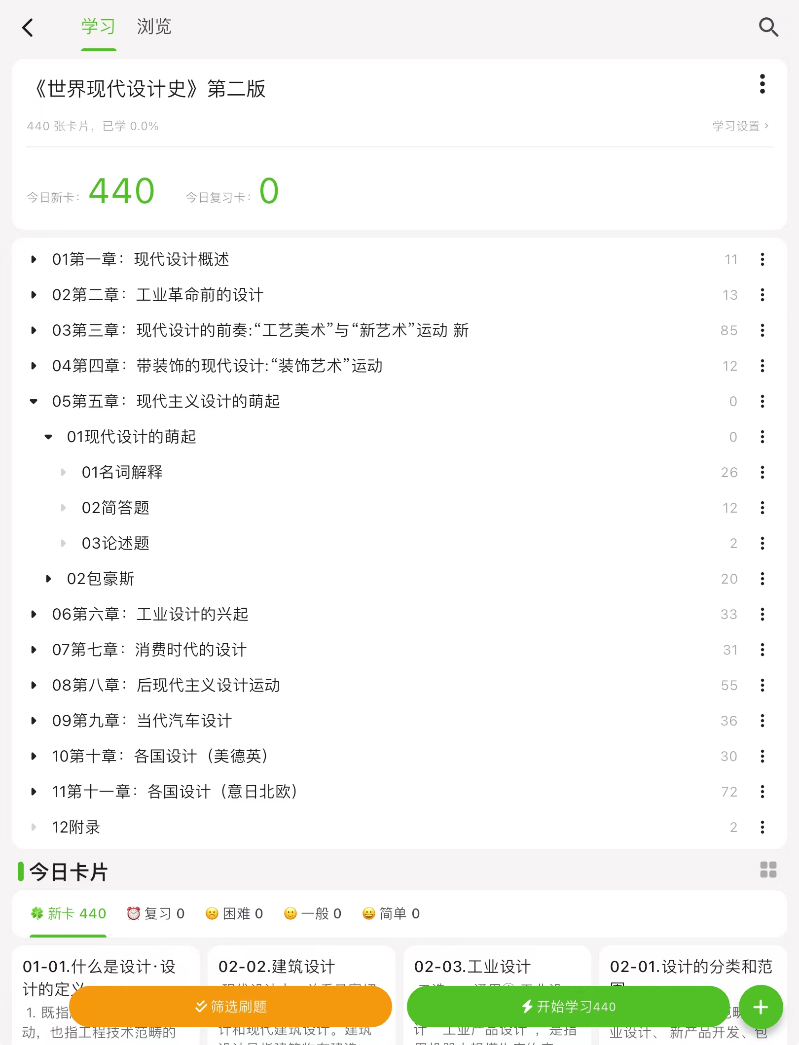This screenshot has height=1045, width=799.
Task: Open more options for 02包豪斯
Action: click(763, 579)
